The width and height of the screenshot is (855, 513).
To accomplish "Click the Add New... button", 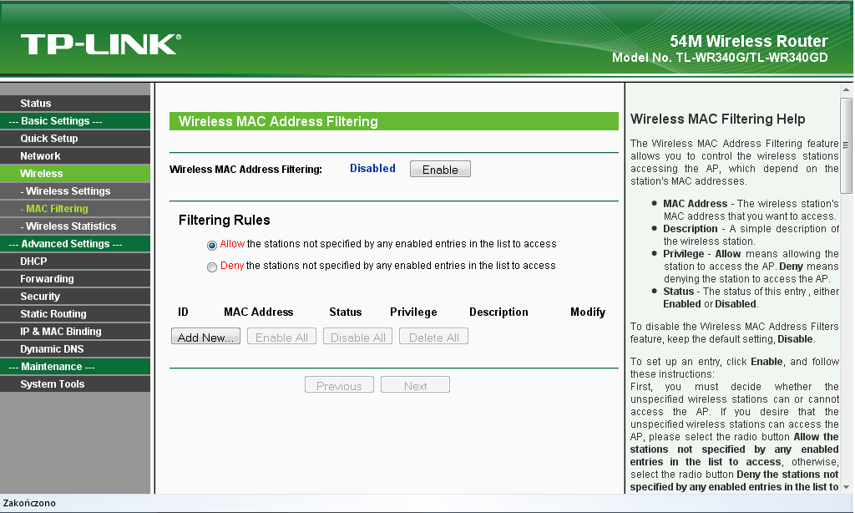I will 205,337.
